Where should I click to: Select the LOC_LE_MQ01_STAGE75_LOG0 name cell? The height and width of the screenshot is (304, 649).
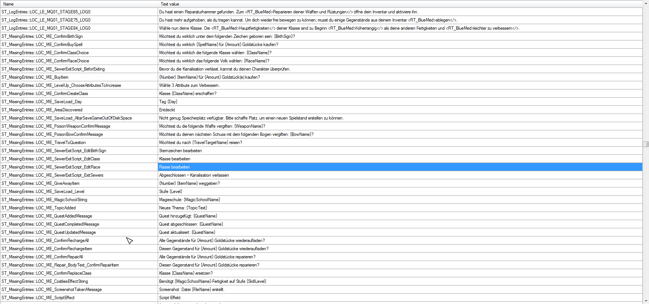point(79,20)
